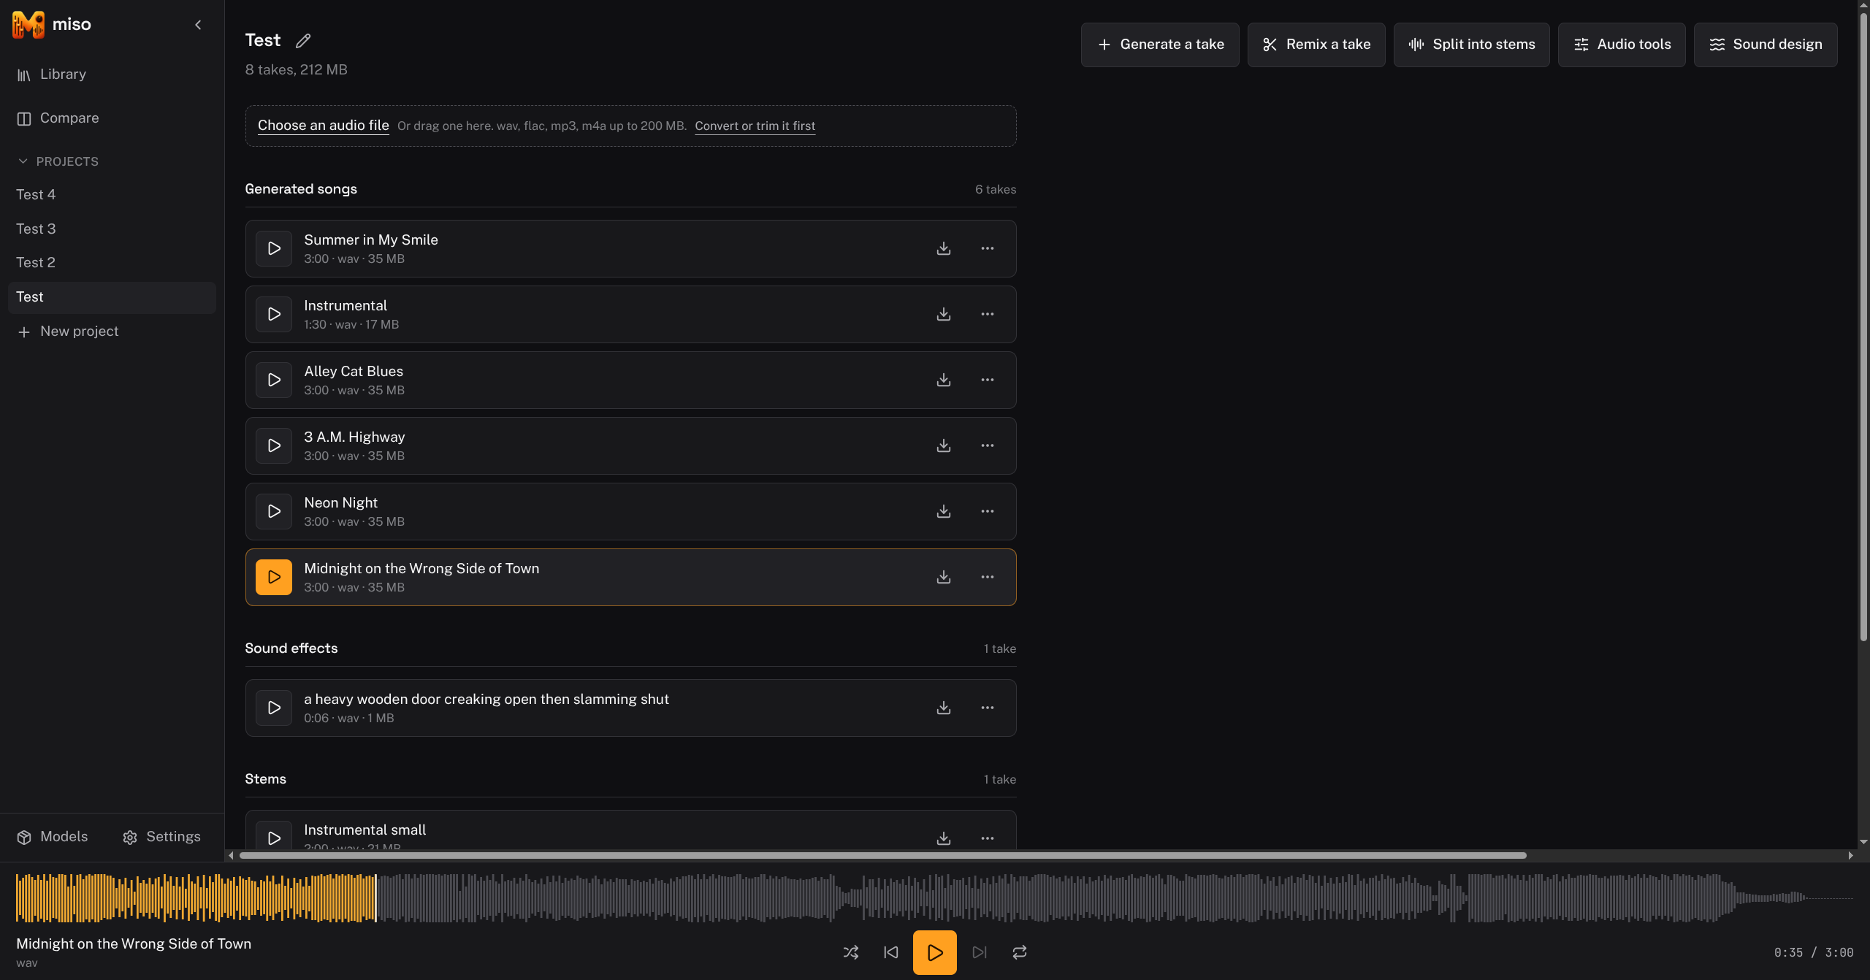Toggle repeat in the player bar
The image size is (1870, 980).
[1020, 952]
